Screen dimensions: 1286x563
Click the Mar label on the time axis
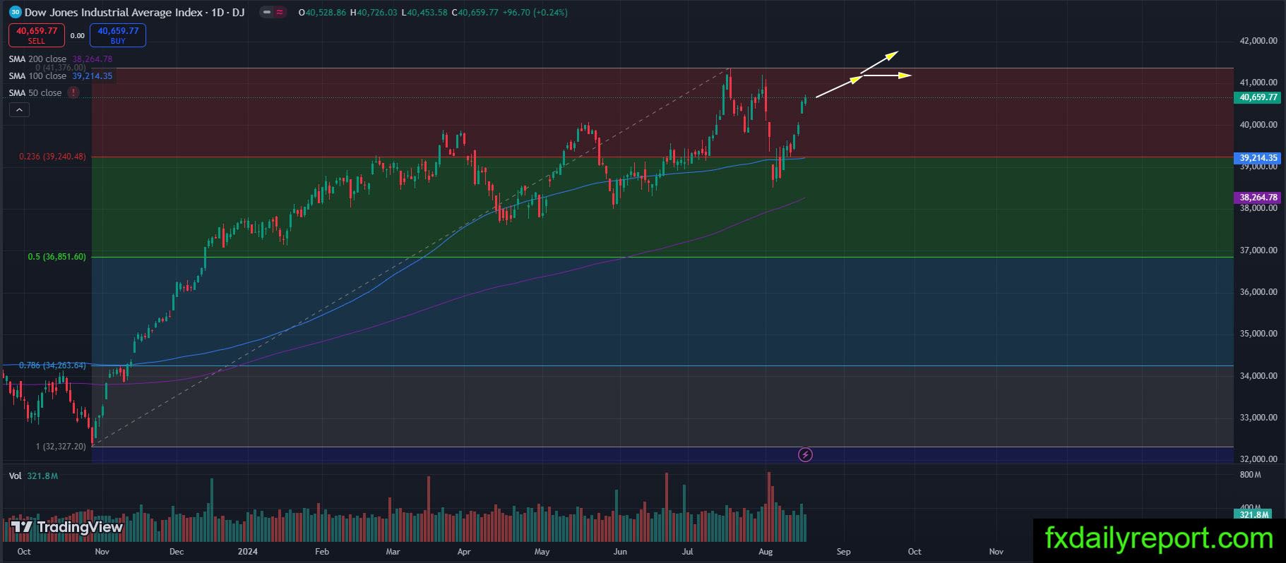(393, 552)
